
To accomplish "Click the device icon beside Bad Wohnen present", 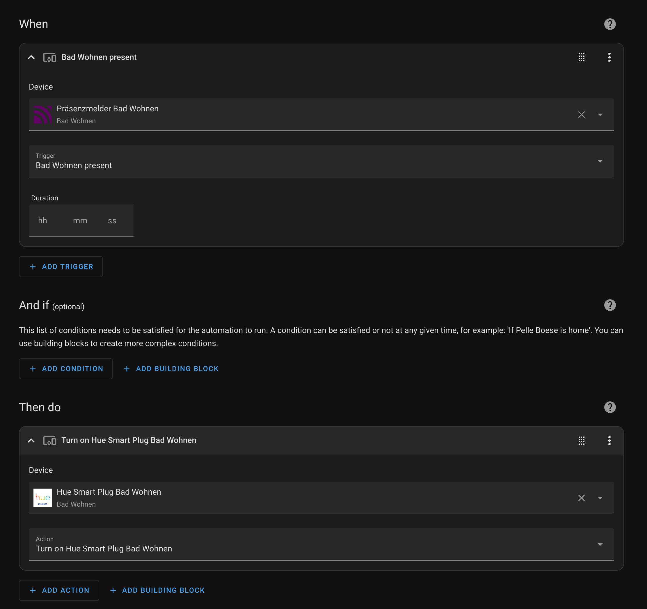I will [x=49, y=57].
